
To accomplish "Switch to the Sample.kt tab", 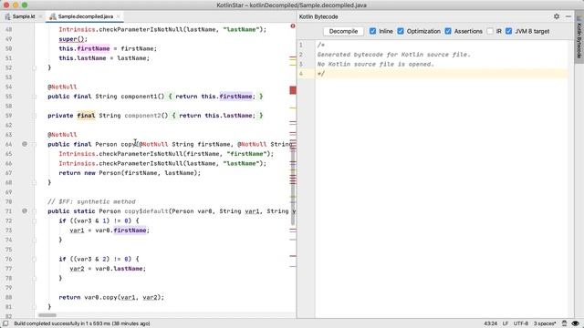I will (x=23, y=16).
